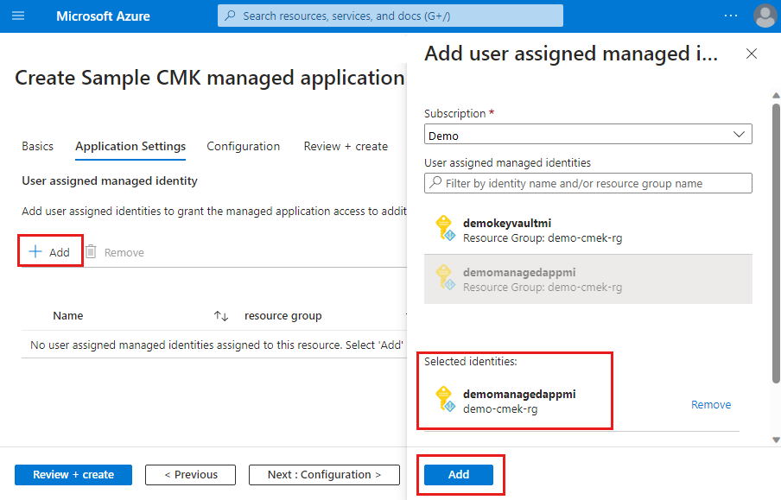Open the Configuration tab
781x500 pixels.
243,146
